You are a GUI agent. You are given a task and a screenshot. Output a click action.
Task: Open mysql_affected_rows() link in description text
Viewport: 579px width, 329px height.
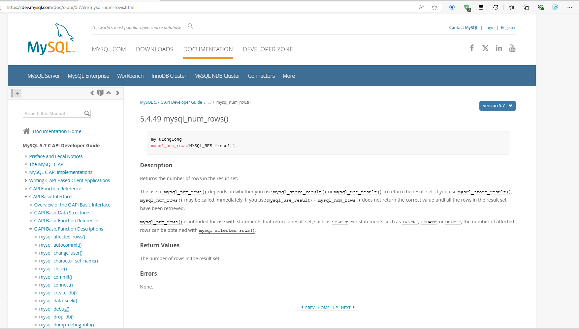(x=227, y=231)
